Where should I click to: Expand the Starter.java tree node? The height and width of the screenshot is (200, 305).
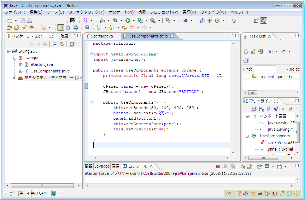[21, 65]
